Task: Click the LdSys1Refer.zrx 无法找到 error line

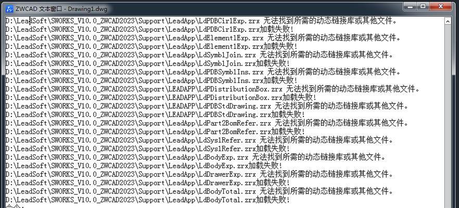Action: 199,140
